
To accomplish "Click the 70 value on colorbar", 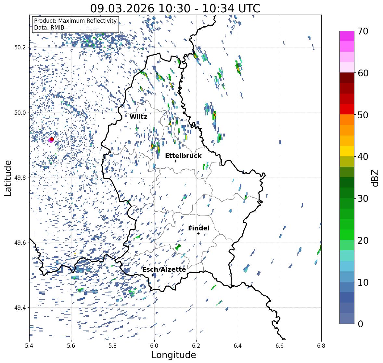I will tap(363, 31).
